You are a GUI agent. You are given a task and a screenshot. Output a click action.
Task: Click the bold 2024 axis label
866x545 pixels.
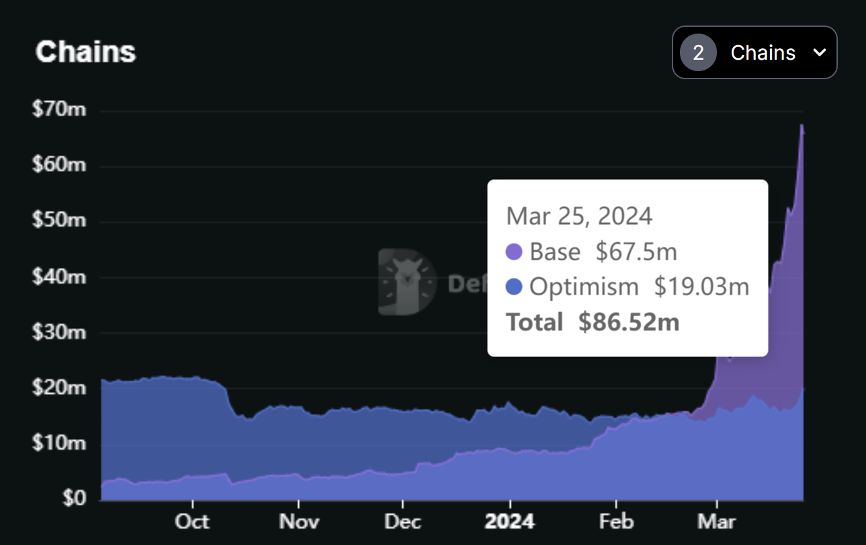(x=509, y=522)
